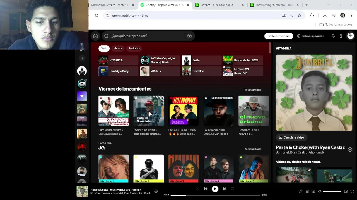Open Spotify user profile avatar menu
This screenshot has height=200, width=357.
pyautogui.click(x=350, y=36)
